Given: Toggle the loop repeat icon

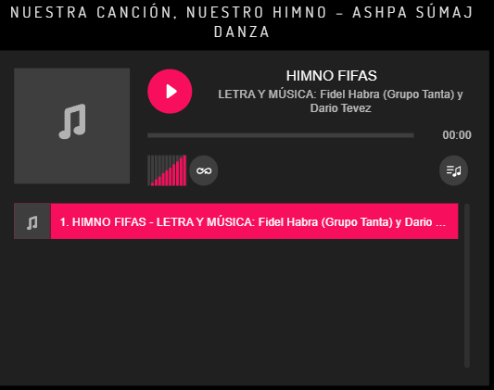Looking at the screenshot, I should click(x=204, y=170).
